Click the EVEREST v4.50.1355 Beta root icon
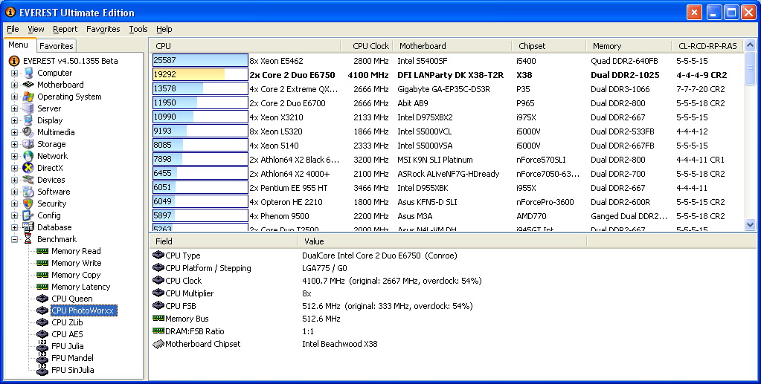This screenshot has width=761, height=384. pyautogui.click(x=15, y=61)
